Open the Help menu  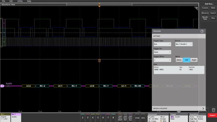pyautogui.click(x=29, y=1)
